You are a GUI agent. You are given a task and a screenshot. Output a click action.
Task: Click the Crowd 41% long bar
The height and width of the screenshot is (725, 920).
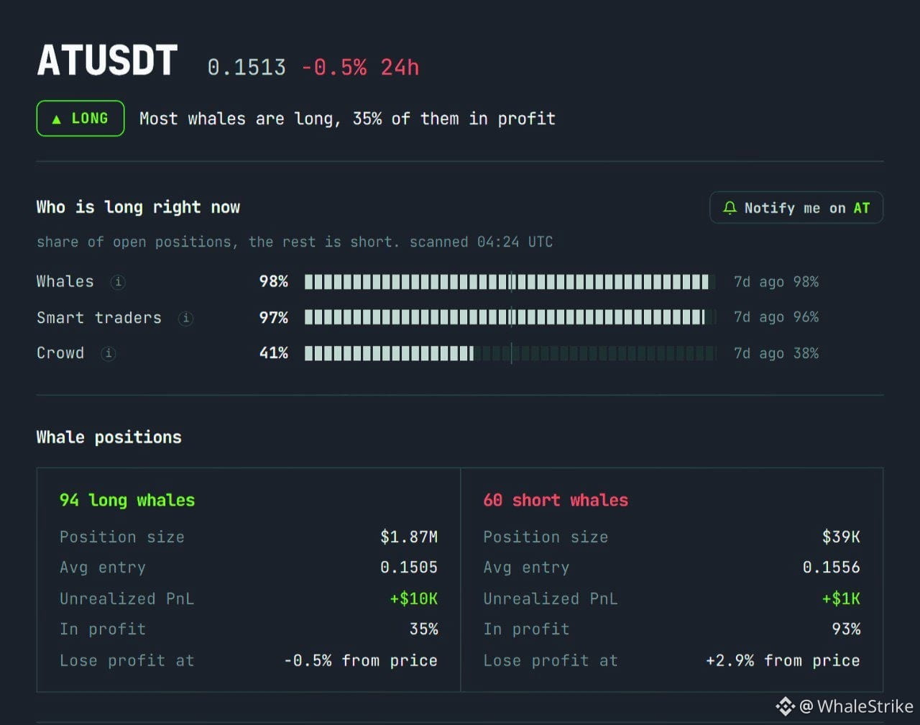(510, 353)
